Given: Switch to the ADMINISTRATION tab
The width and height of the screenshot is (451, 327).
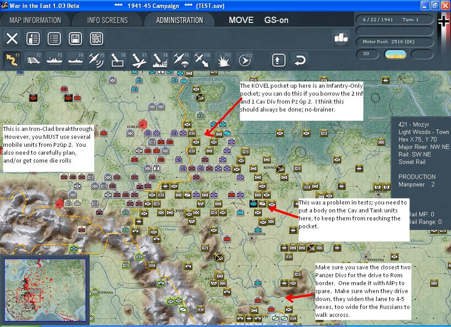Looking at the screenshot, I should pyautogui.click(x=180, y=20).
